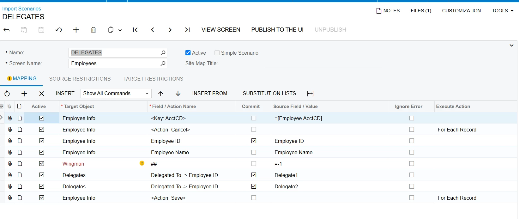519x219 pixels.
Task: Toggle the Simple Scenario checkbox
Action: coord(217,53)
